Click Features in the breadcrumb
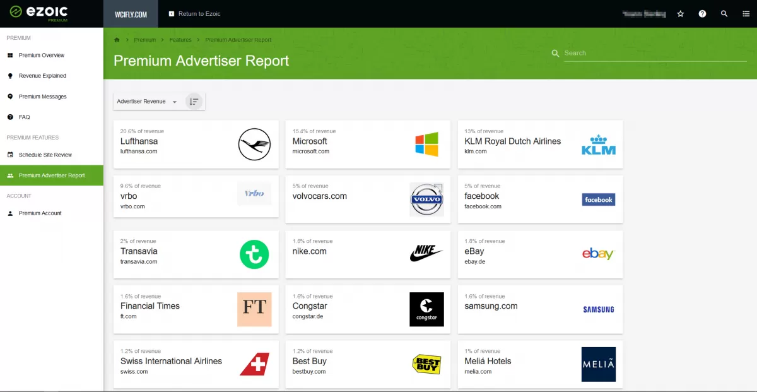This screenshot has width=757, height=392. click(x=180, y=40)
